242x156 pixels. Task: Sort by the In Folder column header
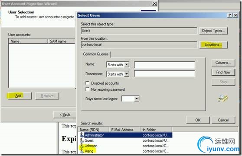click(x=156, y=130)
